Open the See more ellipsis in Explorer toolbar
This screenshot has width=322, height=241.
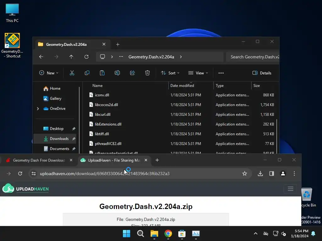[221, 73]
